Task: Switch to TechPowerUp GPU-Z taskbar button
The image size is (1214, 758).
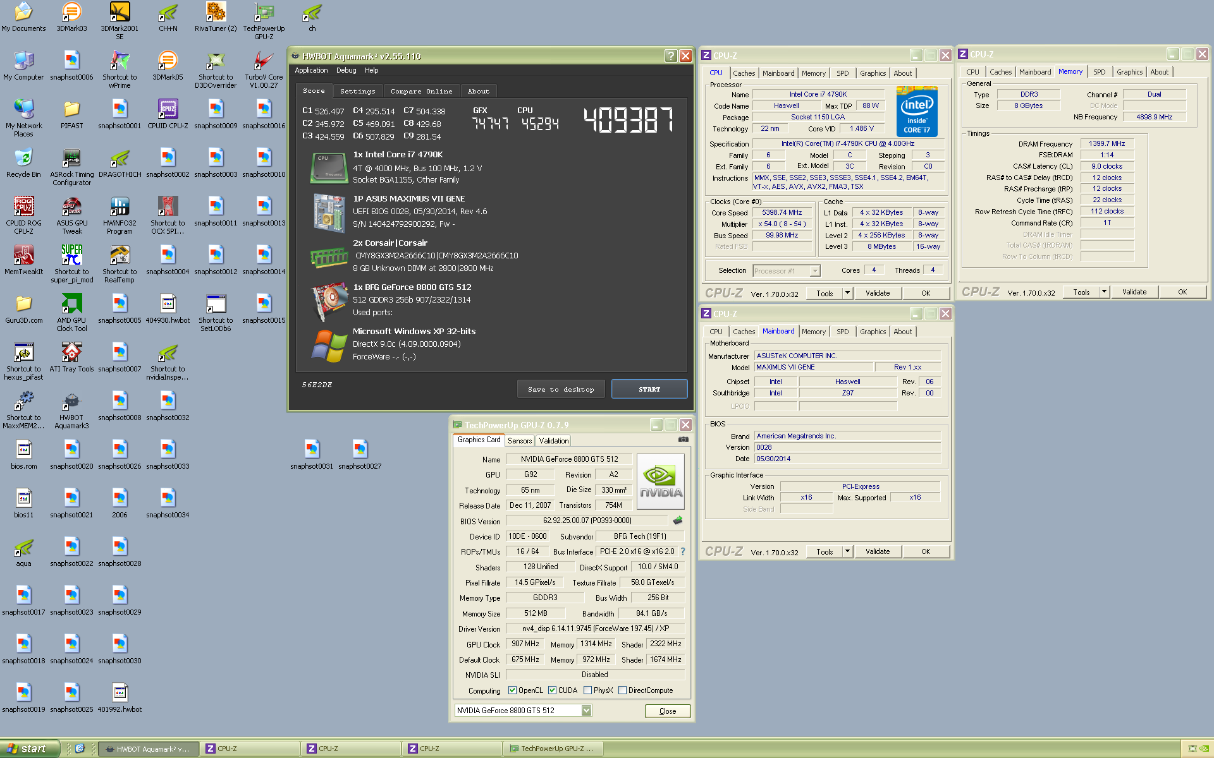Action: (x=554, y=749)
